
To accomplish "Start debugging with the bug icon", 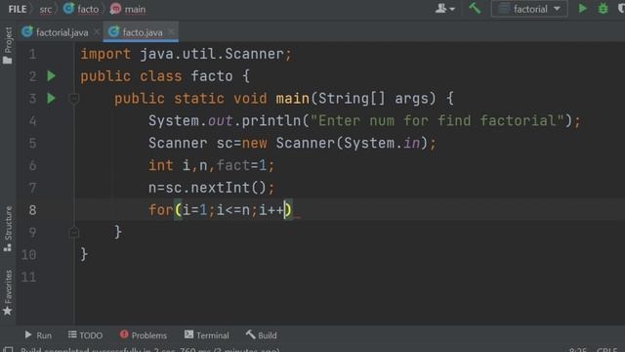I will pyautogui.click(x=604, y=9).
